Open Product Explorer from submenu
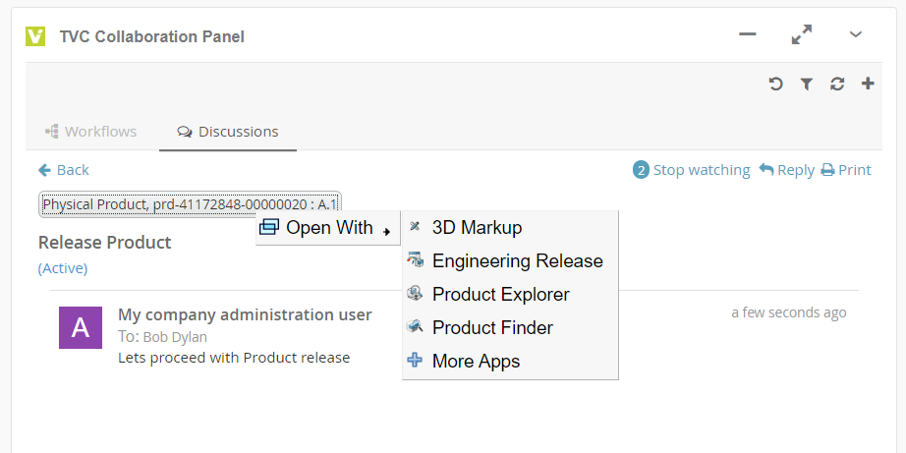The width and height of the screenshot is (906, 453). [500, 295]
